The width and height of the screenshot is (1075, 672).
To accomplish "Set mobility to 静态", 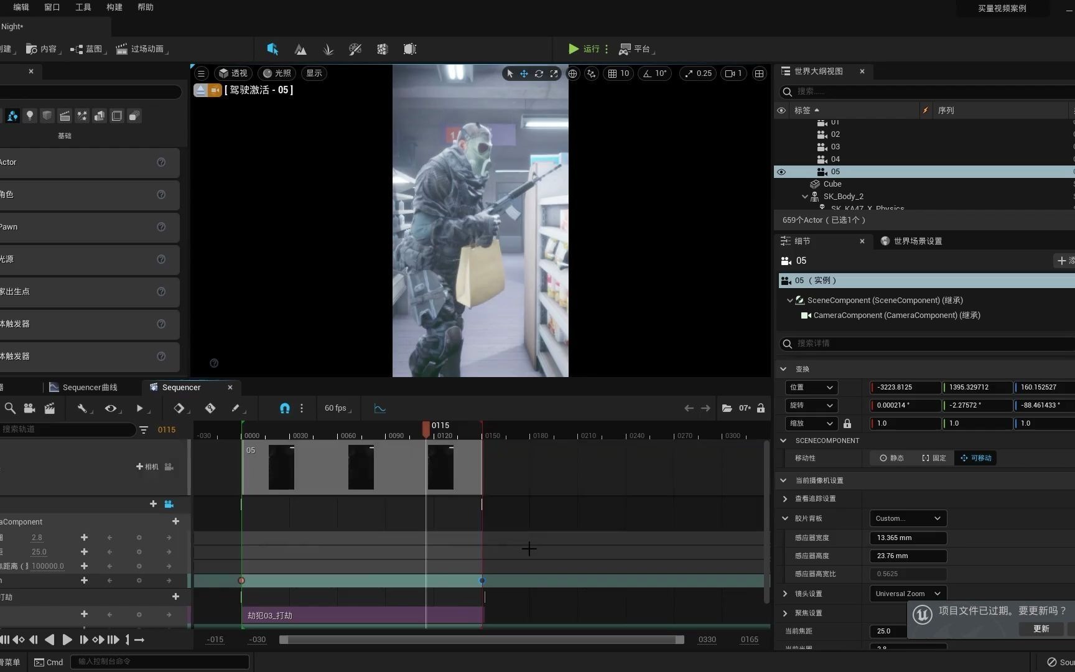I will 891,458.
